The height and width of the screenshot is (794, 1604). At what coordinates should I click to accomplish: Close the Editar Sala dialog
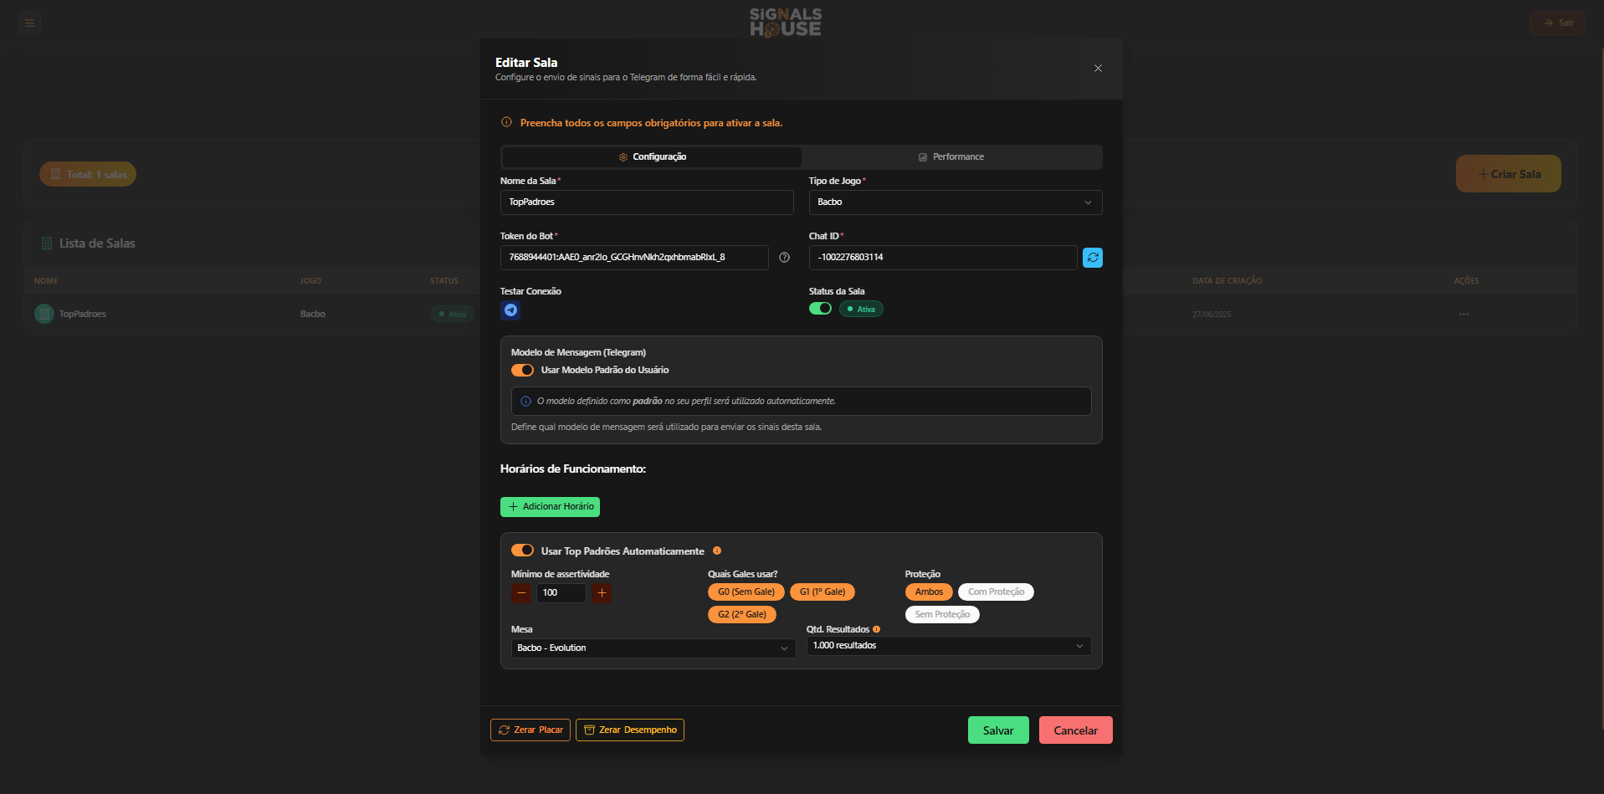1098,69
